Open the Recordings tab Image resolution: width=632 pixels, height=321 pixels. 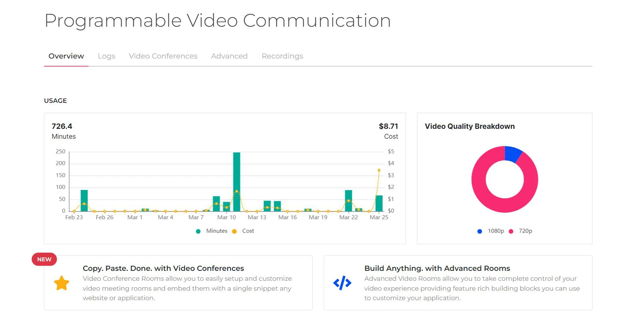coord(282,56)
